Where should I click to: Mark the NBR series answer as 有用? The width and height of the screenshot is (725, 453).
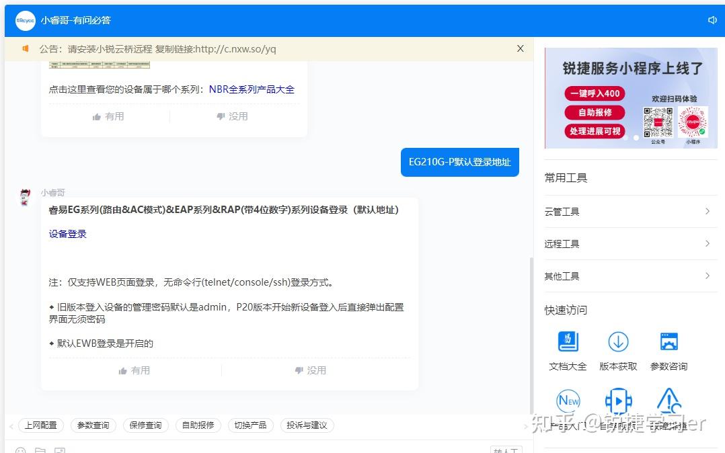point(108,116)
